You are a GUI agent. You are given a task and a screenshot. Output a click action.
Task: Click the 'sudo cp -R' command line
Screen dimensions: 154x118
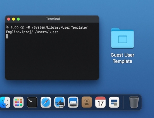[x=47, y=27]
